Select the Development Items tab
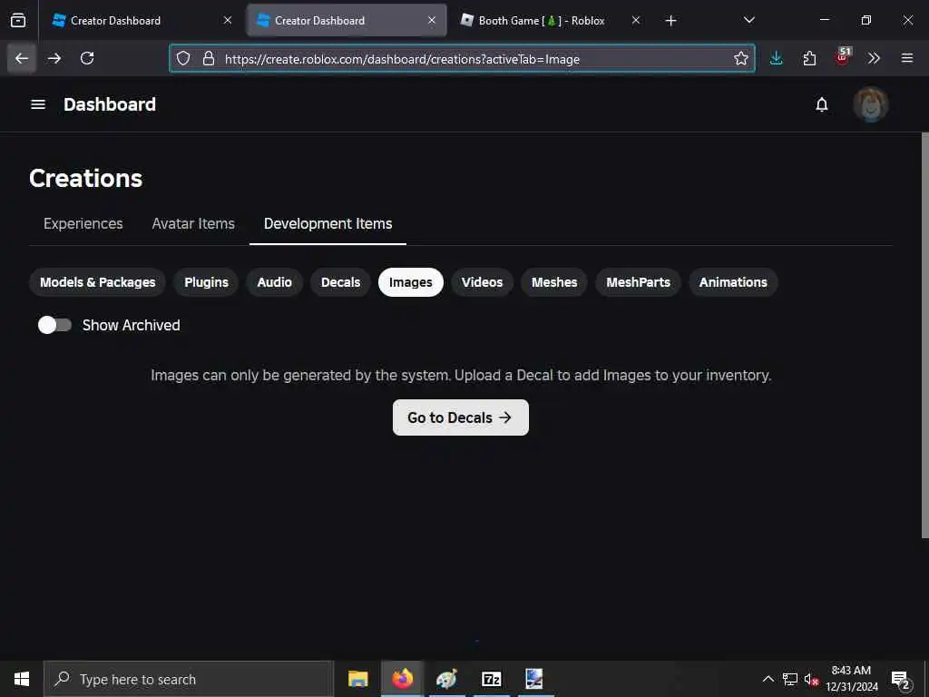 (328, 223)
